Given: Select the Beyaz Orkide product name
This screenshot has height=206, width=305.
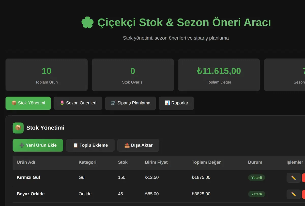Looking at the screenshot, I should [30, 194].
